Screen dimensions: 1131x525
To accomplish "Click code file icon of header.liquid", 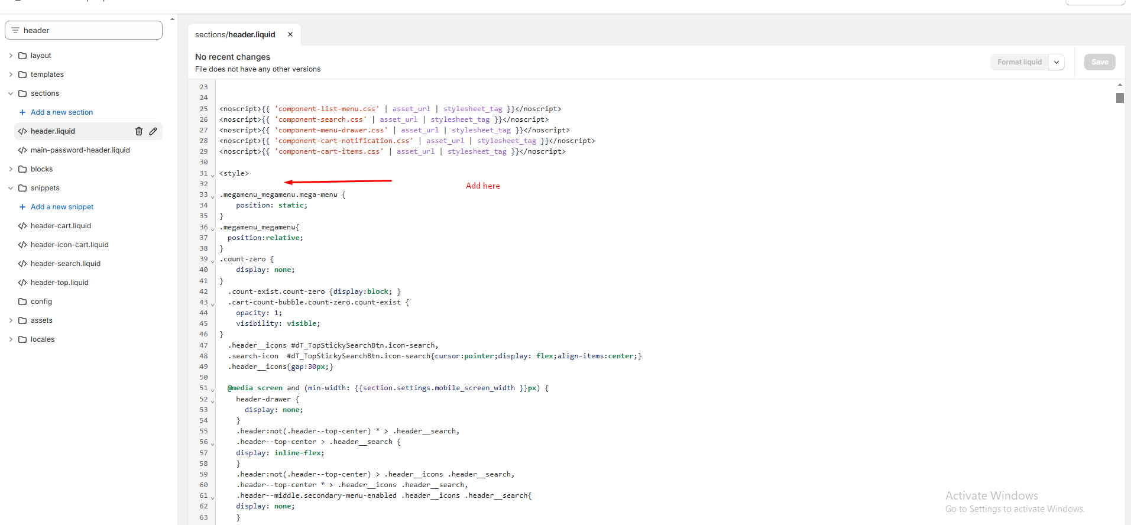I will (x=22, y=131).
